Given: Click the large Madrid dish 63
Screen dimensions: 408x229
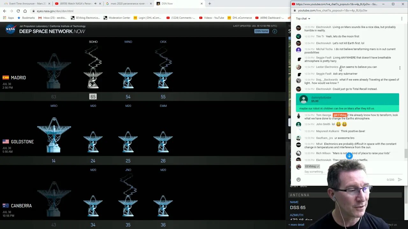Looking at the screenshot, I should click(x=54, y=71).
